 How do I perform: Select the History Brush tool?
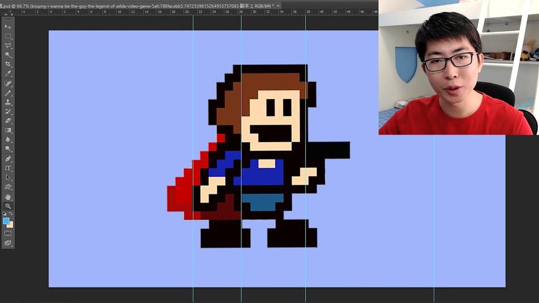point(8,112)
